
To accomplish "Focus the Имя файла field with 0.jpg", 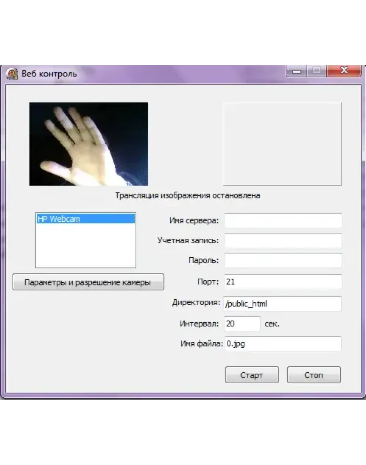I will 283,344.
